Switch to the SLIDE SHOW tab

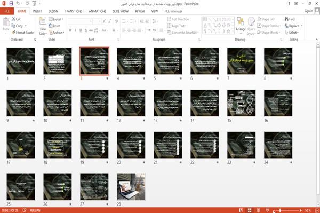tap(121, 11)
